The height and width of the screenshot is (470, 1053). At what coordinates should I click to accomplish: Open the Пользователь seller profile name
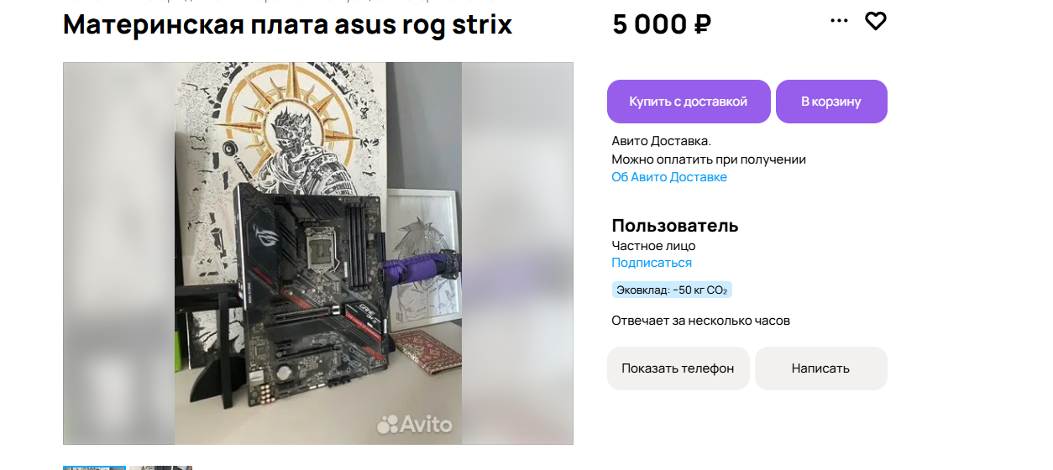[675, 225]
